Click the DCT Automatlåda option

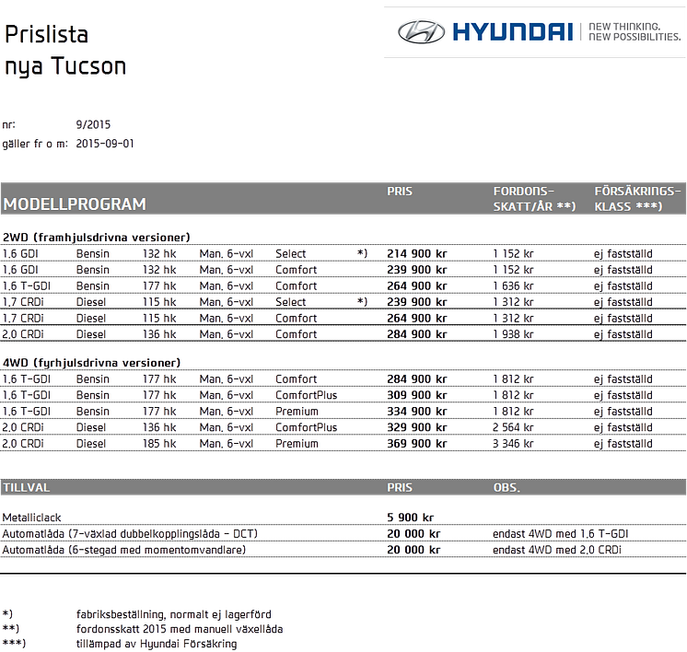tap(130, 534)
